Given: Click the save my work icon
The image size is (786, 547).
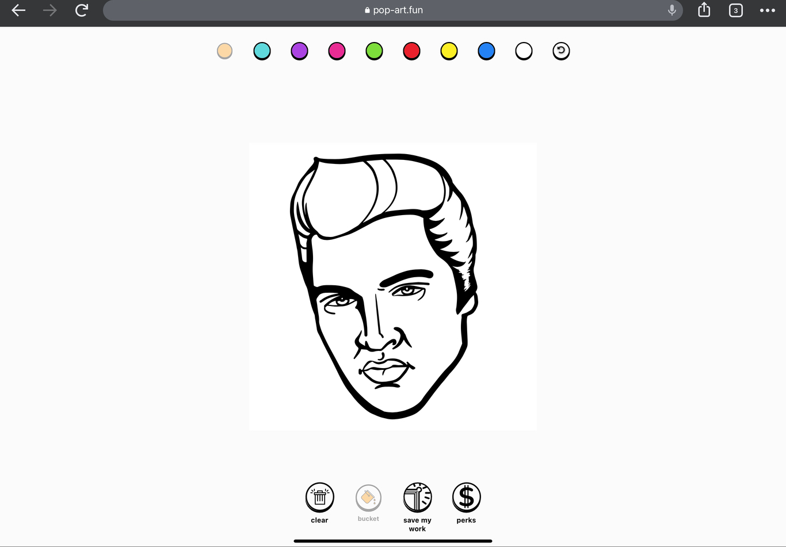Looking at the screenshot, I should [x=417, y=497].
